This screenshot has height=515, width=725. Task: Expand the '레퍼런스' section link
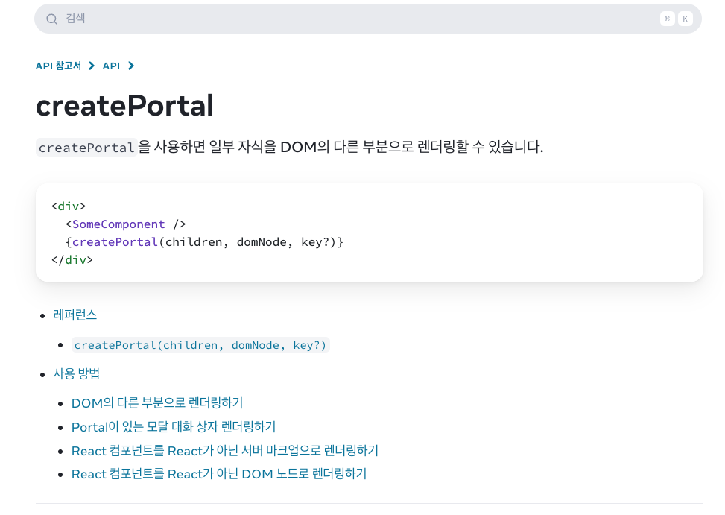(x=75, y=315)
